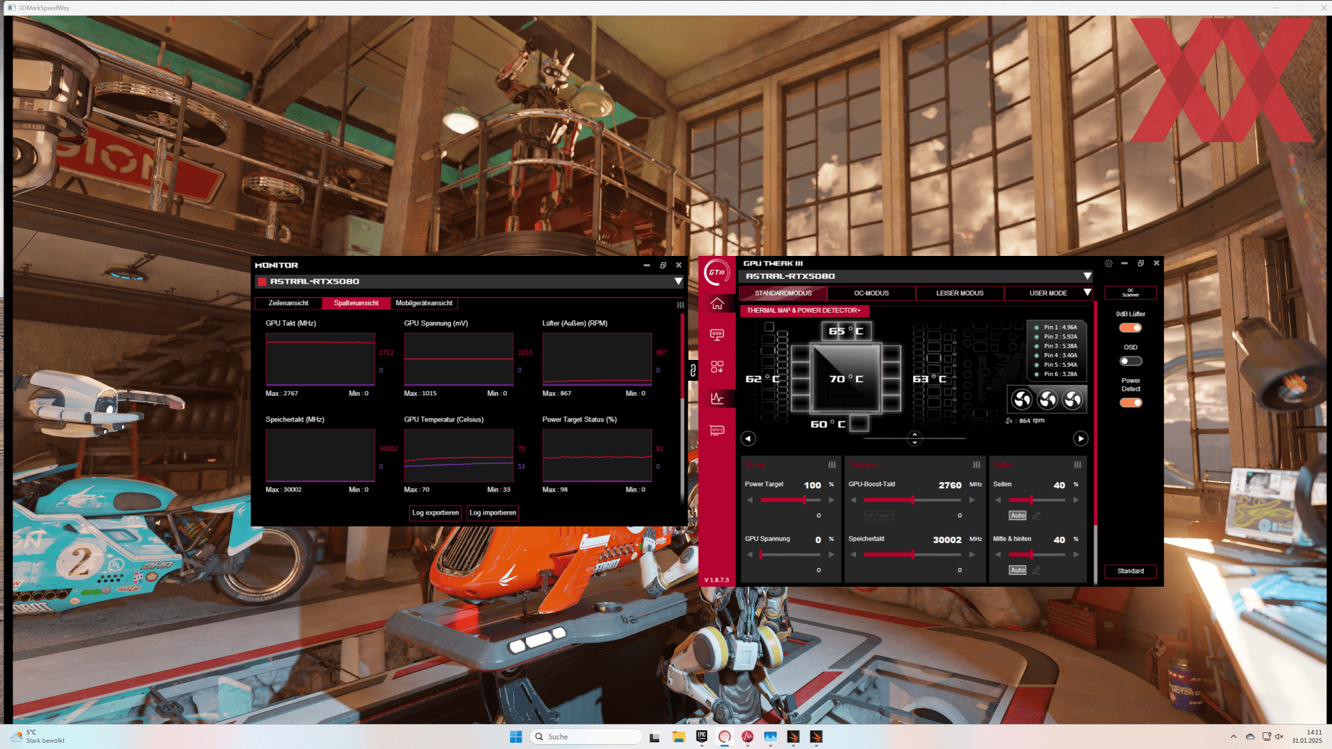Click the GT III logo
Viewport: 1332px width, 749px height.
[x=717, y=273]
